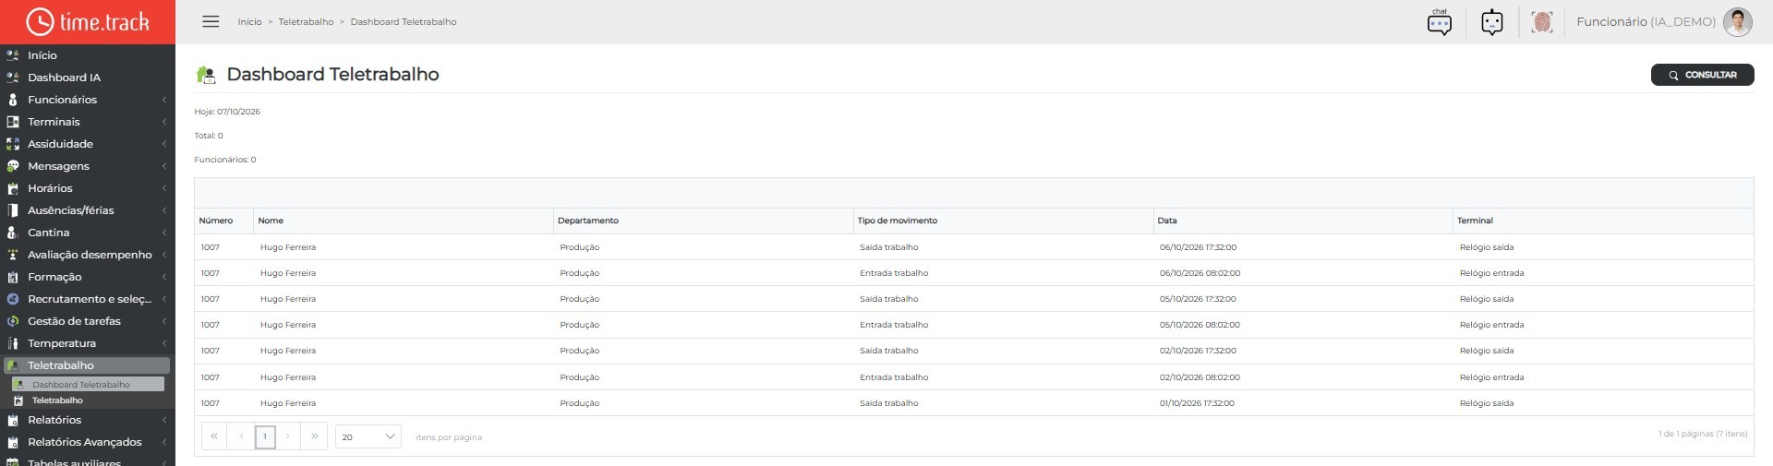Click the Gestão de tarefas sidebar icon

(x=13, y=321)
